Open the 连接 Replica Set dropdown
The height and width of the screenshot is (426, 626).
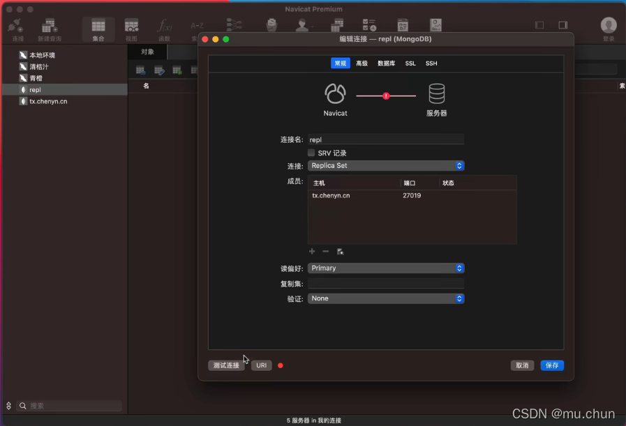(x=386, y=165)
